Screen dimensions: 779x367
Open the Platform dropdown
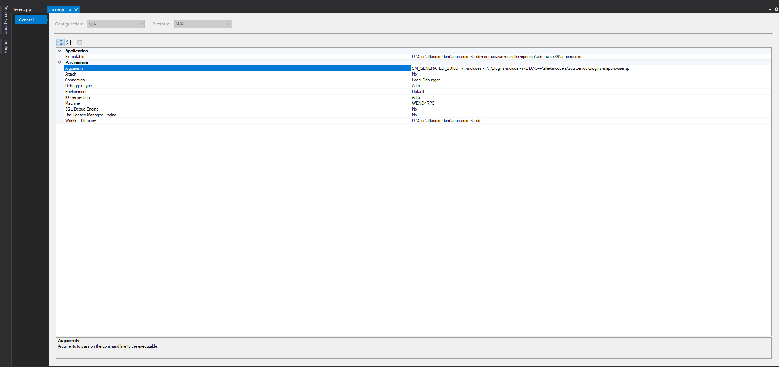(203, 24)
